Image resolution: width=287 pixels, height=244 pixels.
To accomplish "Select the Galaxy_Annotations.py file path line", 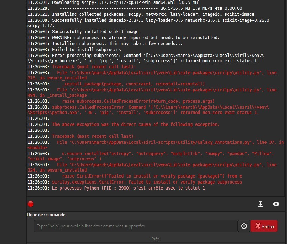I will 156,145.
